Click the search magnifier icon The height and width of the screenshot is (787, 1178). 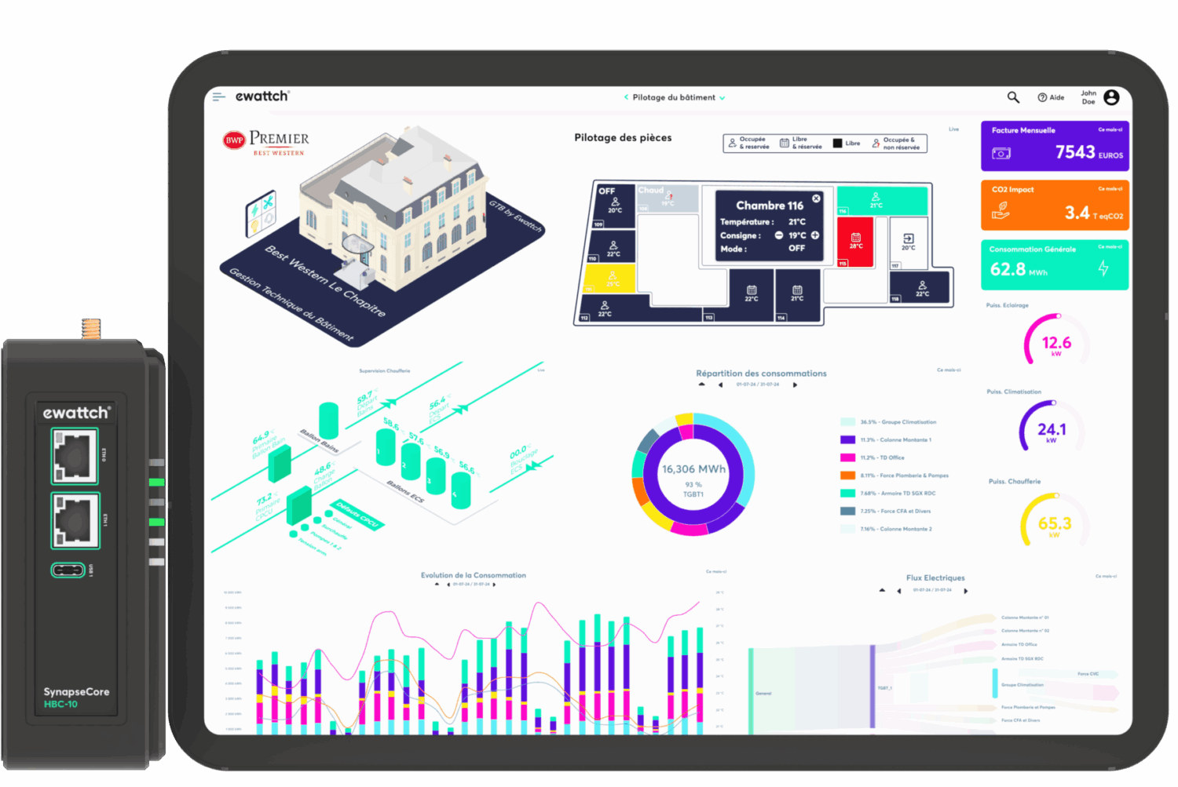pos(1013,97)
